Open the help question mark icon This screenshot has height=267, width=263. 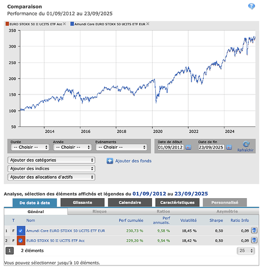point(251,6)
